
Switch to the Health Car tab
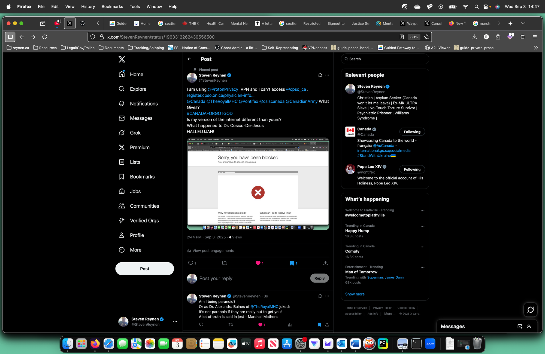tap(215, 23)
